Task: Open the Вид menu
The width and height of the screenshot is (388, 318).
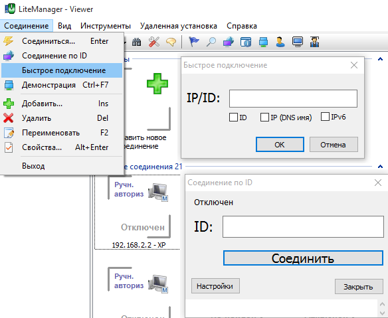Action: pos(64,26)
